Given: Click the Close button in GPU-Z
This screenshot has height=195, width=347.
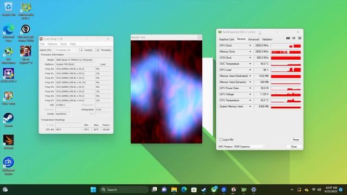Looking at the screenshot, I should (294, 147).
